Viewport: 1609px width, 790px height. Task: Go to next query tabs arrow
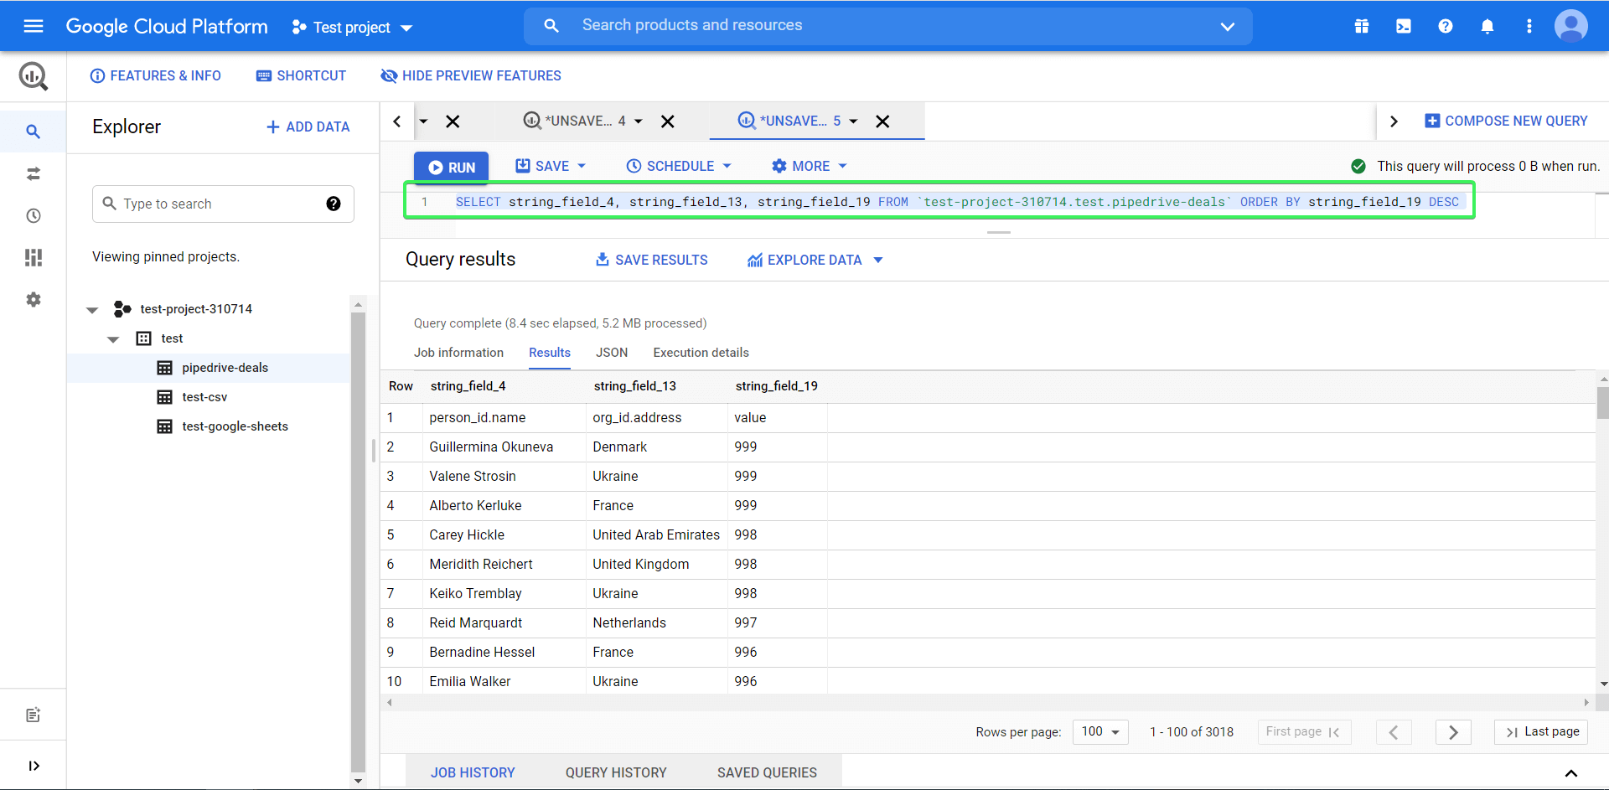click(1394, 121)
